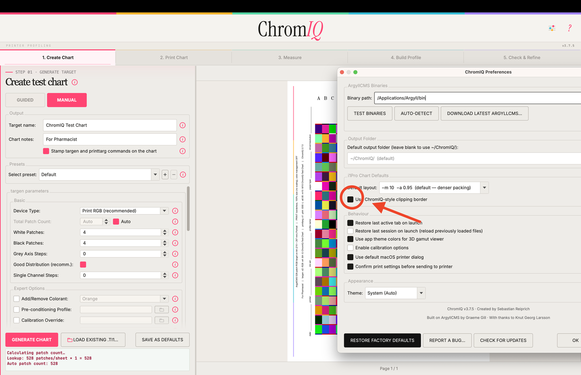The image size is (581, 375).
Task: Click TEST BINARIES in preferences
Action: pos(370,114)
